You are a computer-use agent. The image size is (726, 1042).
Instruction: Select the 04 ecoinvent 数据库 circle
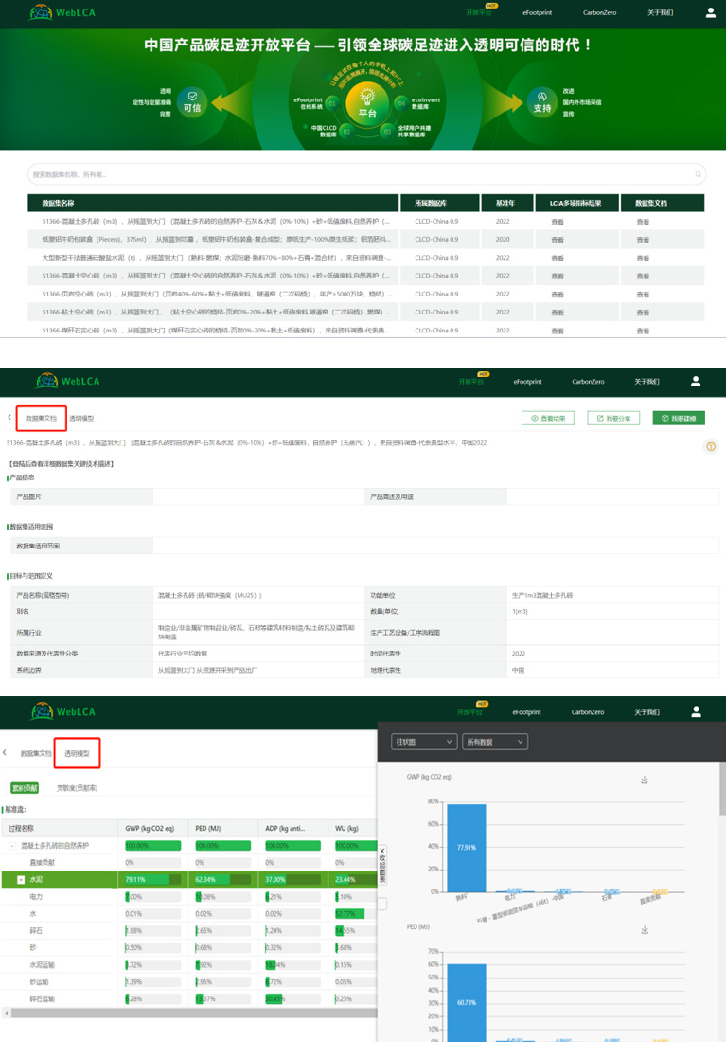pyautogui.click(x=401, y=103)
